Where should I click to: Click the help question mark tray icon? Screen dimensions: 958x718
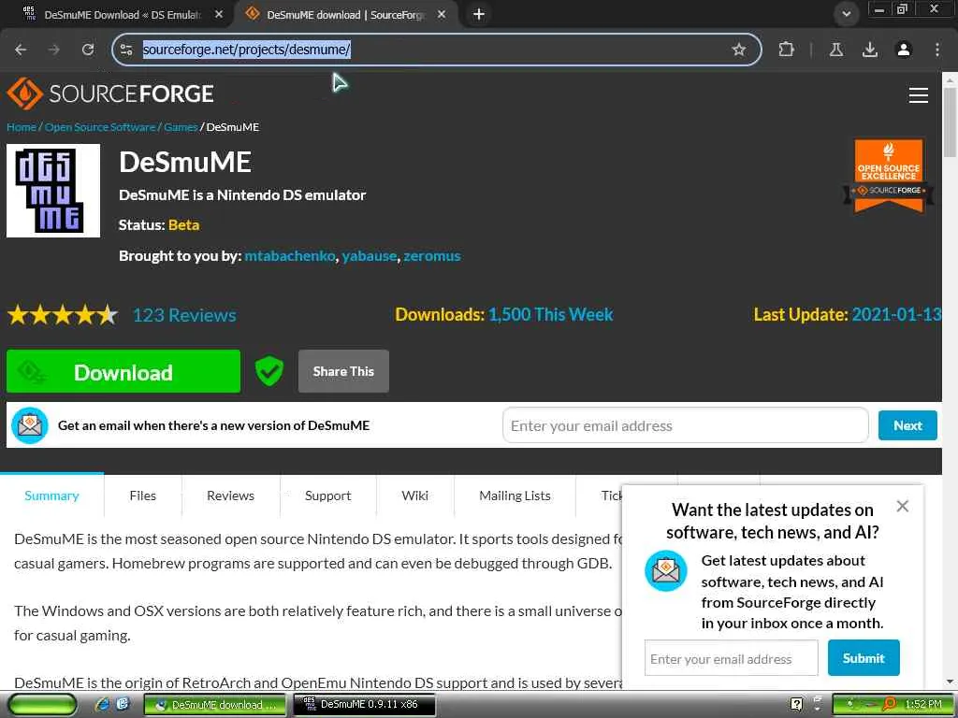point(796,704)
